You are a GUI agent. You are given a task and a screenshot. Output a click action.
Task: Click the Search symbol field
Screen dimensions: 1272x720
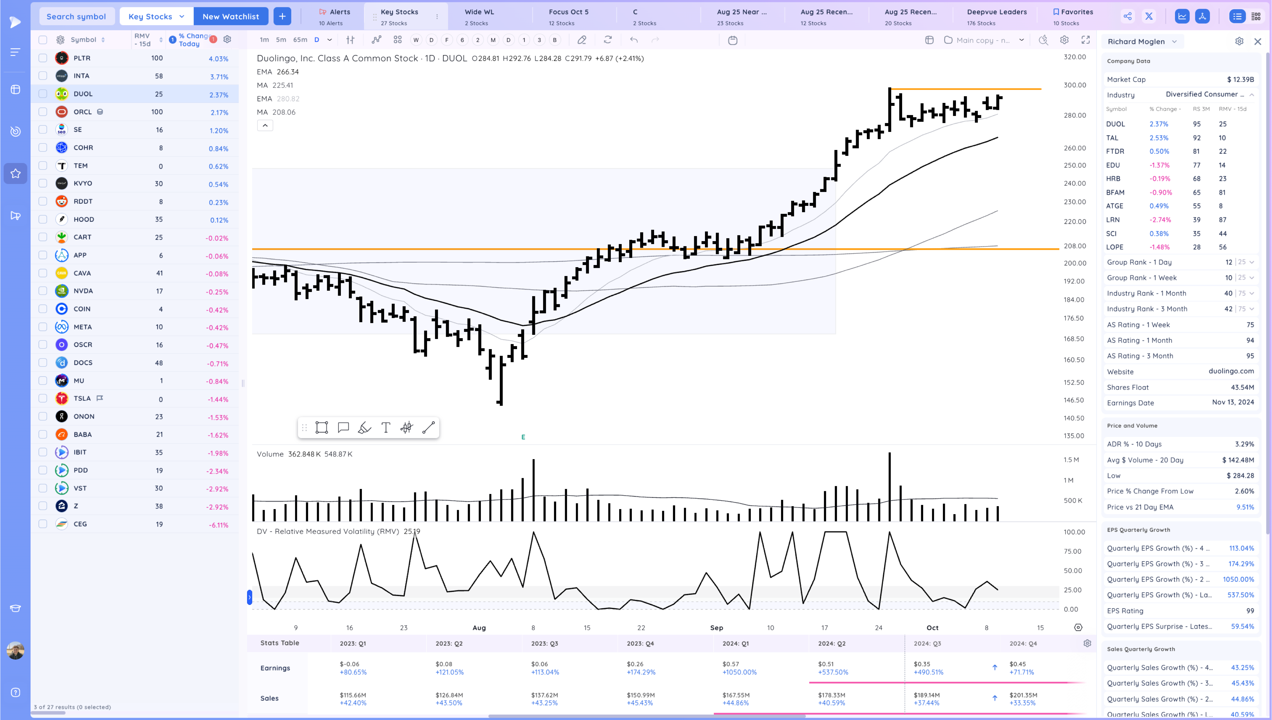(76, 16)
